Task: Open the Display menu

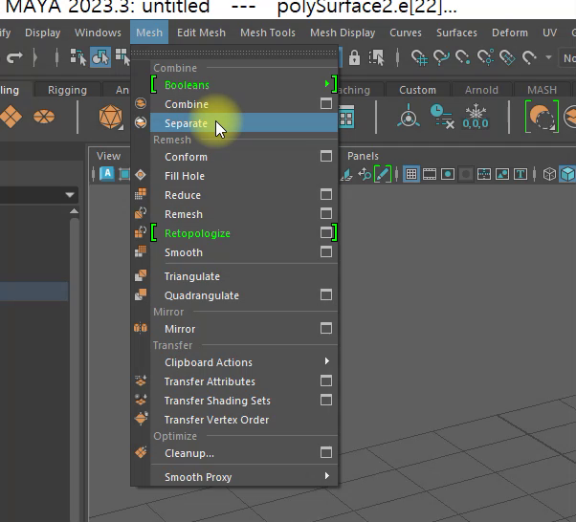Action: coord(43,33)
